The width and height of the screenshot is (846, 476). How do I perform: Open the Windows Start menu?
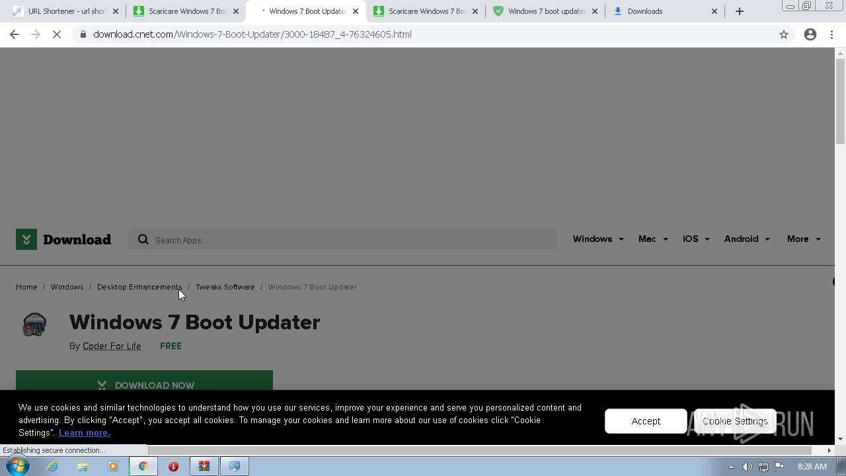(17, 466)
